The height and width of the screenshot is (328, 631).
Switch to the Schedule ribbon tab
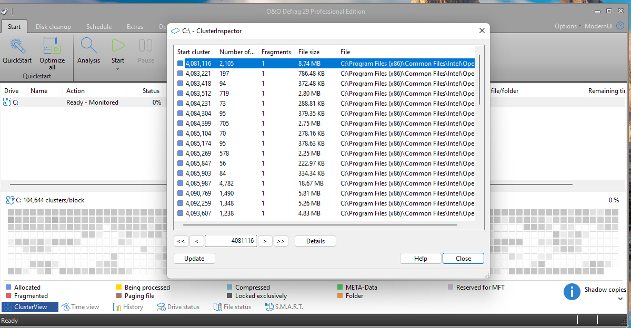(x=98, y=26)
